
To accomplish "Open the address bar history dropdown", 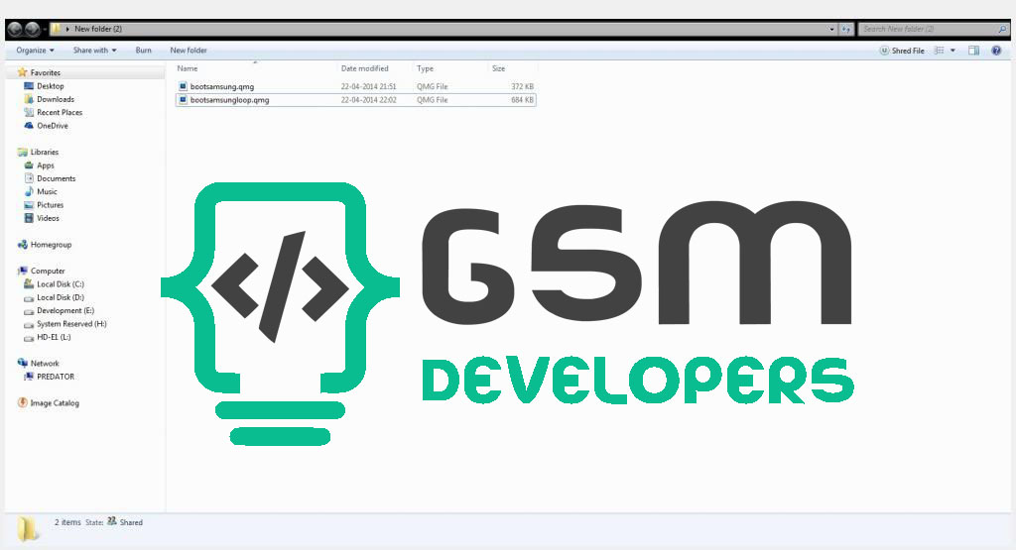I will [x=831, y=29].
